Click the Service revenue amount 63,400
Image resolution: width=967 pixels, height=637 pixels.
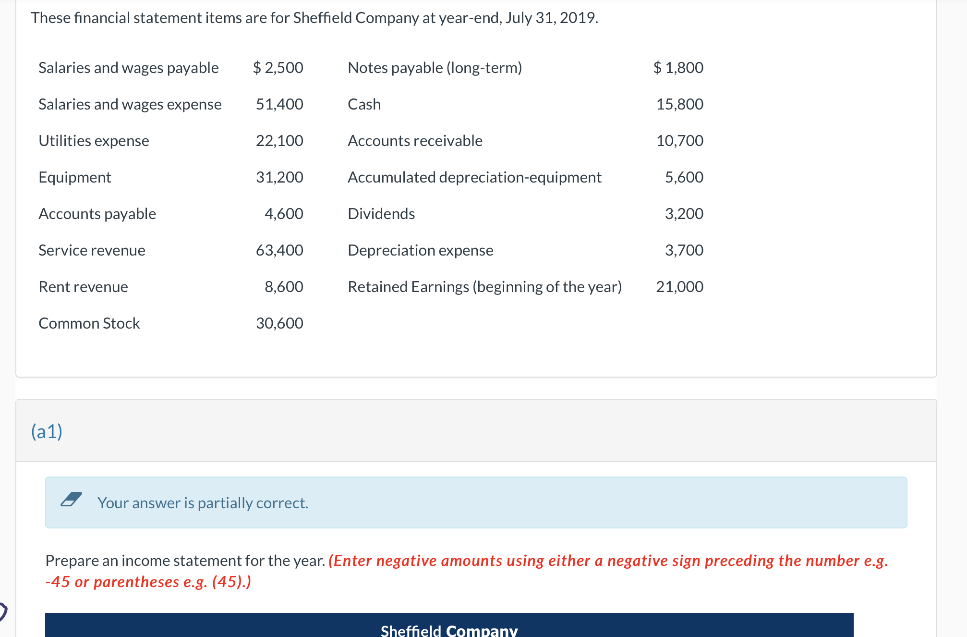[x=279, y=250]
